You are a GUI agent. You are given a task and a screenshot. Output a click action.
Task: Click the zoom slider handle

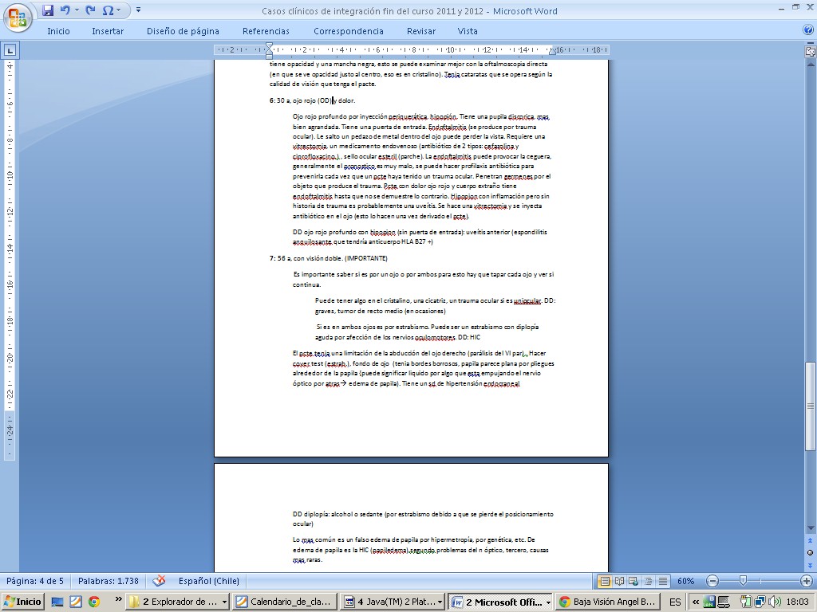pos(743,581)
